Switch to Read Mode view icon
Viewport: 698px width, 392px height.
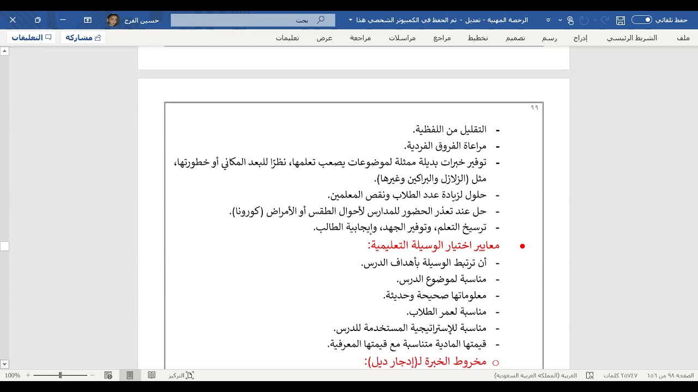coord(152,375)
